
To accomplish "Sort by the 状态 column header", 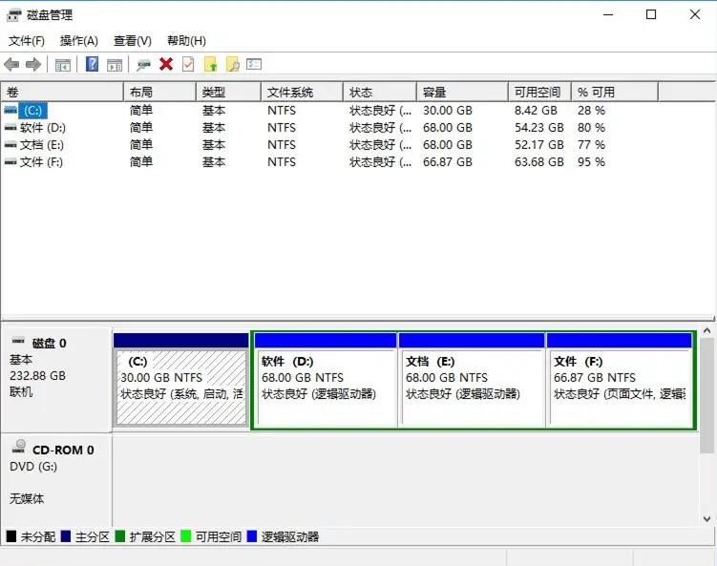I will coord(380,92).
